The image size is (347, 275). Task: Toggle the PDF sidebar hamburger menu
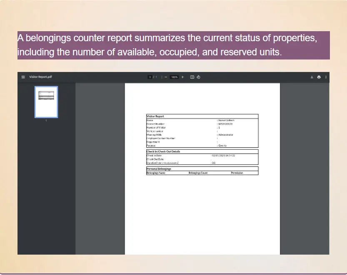(x=23, y=77)
